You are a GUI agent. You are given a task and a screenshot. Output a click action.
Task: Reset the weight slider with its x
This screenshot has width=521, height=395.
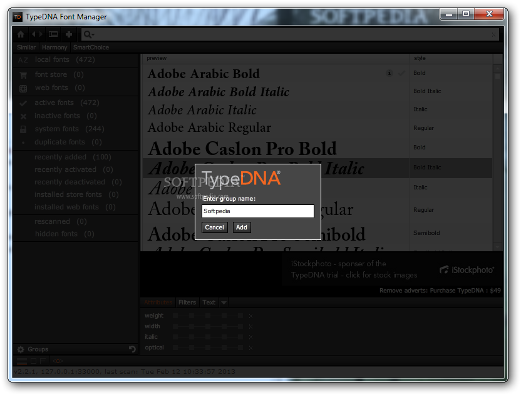tap(250, 316)
